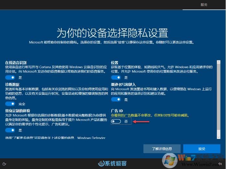
Task: Click the scrollbar down arrow
Action: click(x=219, y=137)
